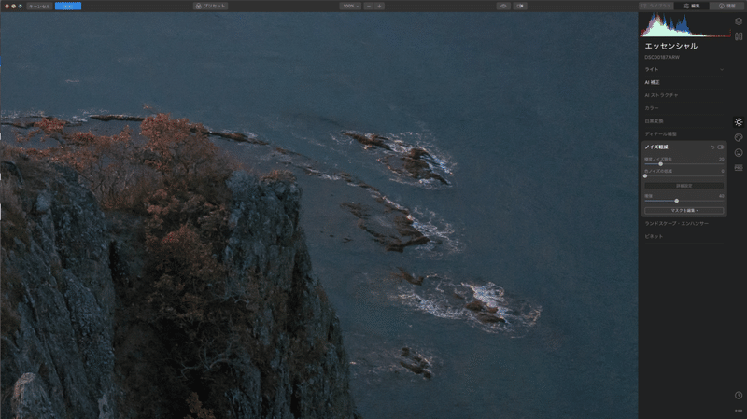Expand the AI ストラクチャ tool
Screen dimensions: 747x419
pyautogui.click(x=684, y=95)
